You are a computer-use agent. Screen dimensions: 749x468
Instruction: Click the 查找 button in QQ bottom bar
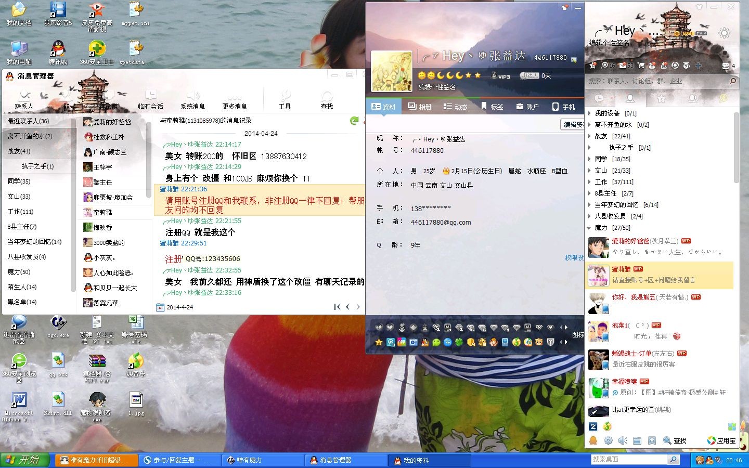(x=675, y=440)
